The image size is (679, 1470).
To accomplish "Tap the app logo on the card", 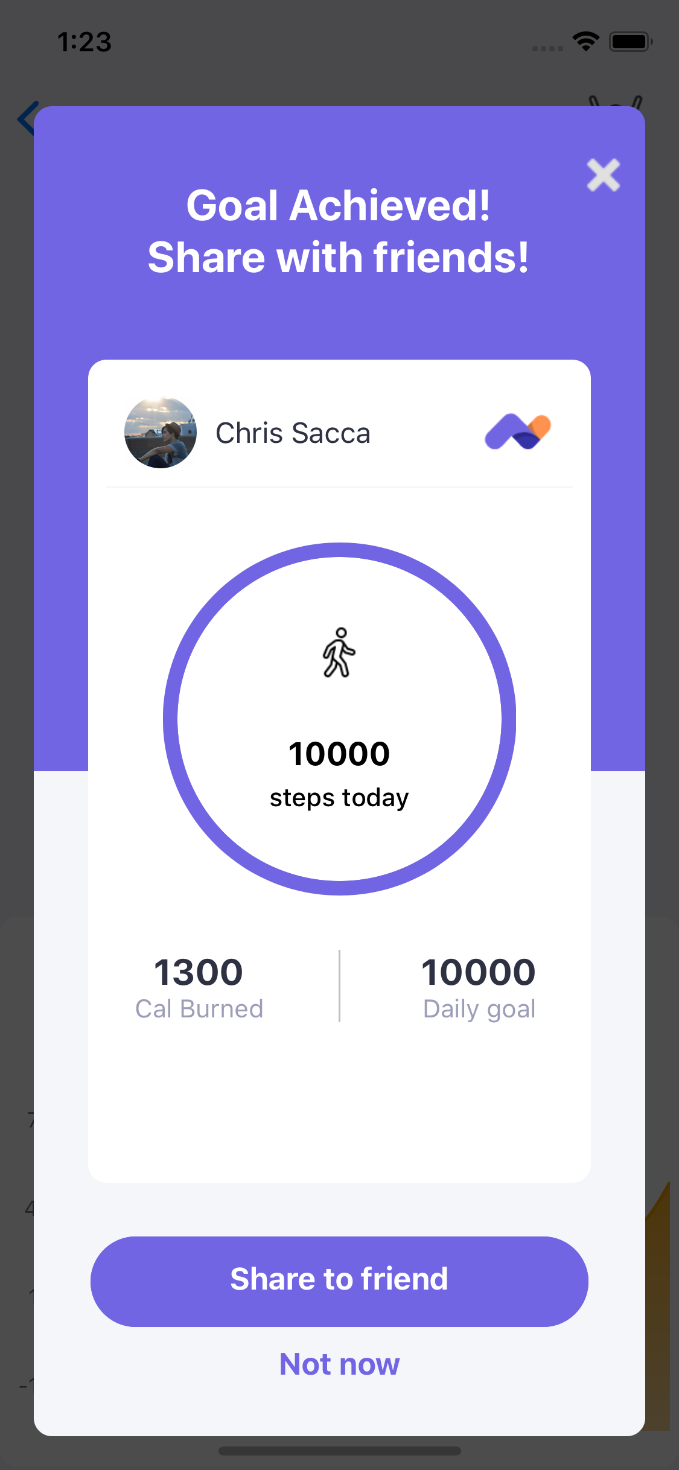I will tap(518, 431).
